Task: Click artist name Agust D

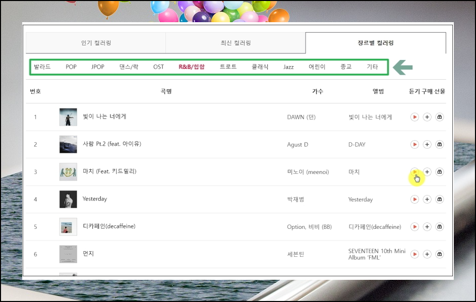Action: coord(297,145)
